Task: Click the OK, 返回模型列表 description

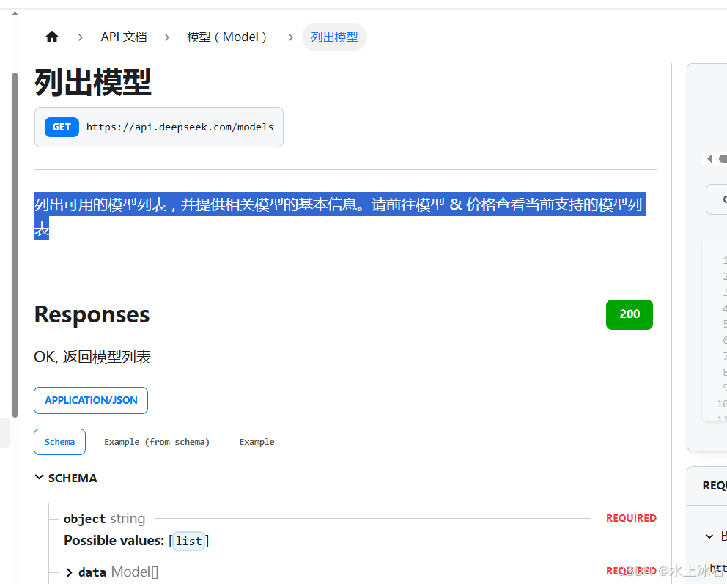Action: (92, 357)
